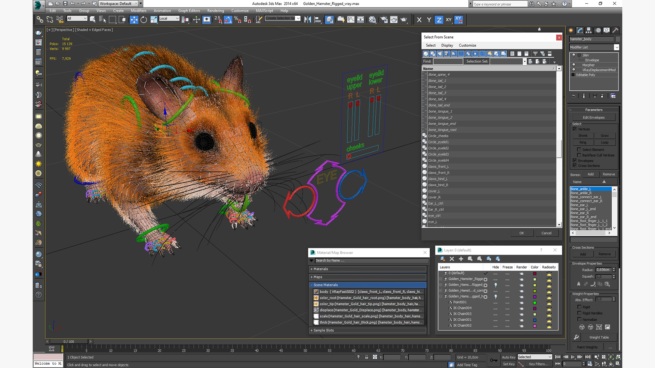Open Display menu in Select From Scene
Viewport: 655px width, 368px height.
point(447,45)
